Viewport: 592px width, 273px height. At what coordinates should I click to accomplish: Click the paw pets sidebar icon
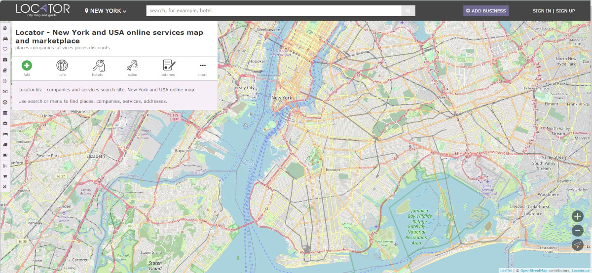(x=5, y=28)
